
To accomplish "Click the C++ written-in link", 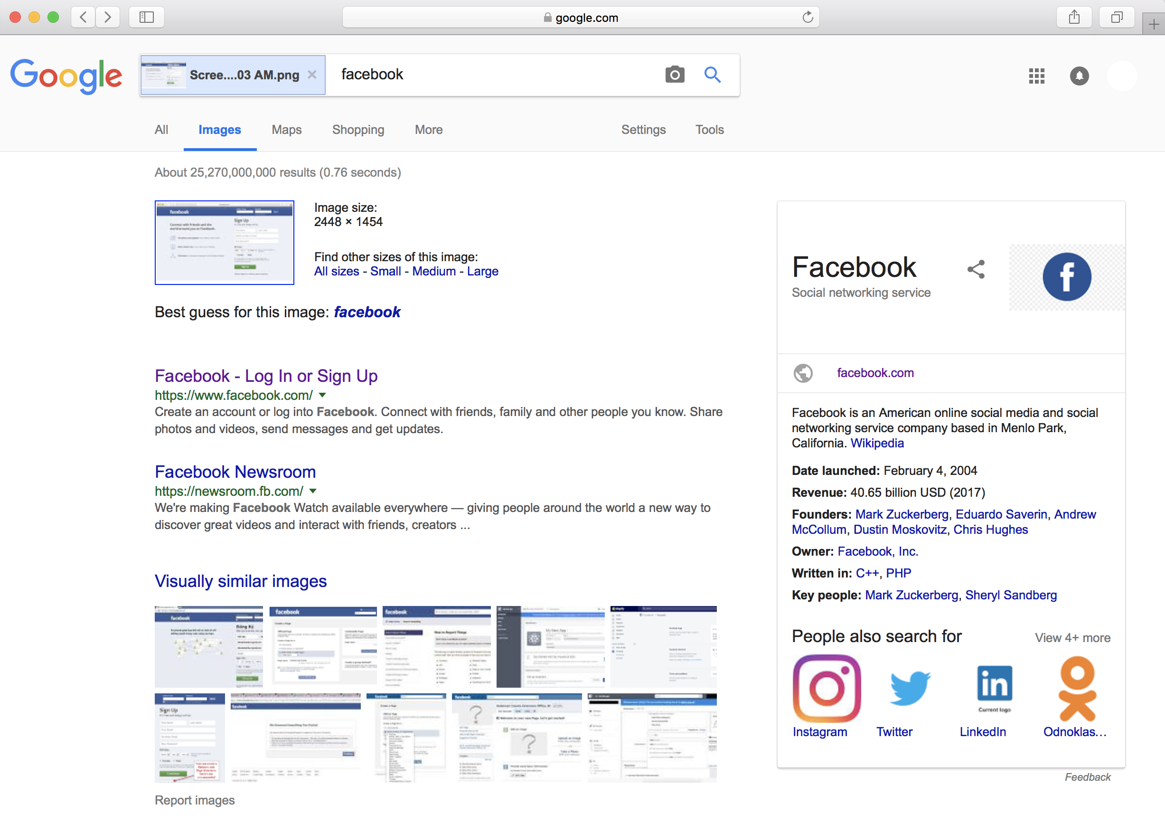I will point(868,573).
